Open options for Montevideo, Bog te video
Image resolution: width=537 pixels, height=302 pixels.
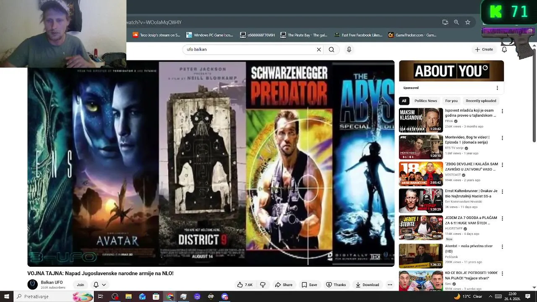click(502, 138)
